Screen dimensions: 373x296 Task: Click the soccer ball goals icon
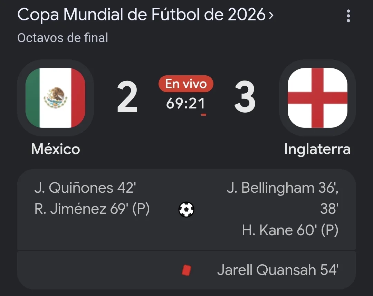[x=186, y=209]
